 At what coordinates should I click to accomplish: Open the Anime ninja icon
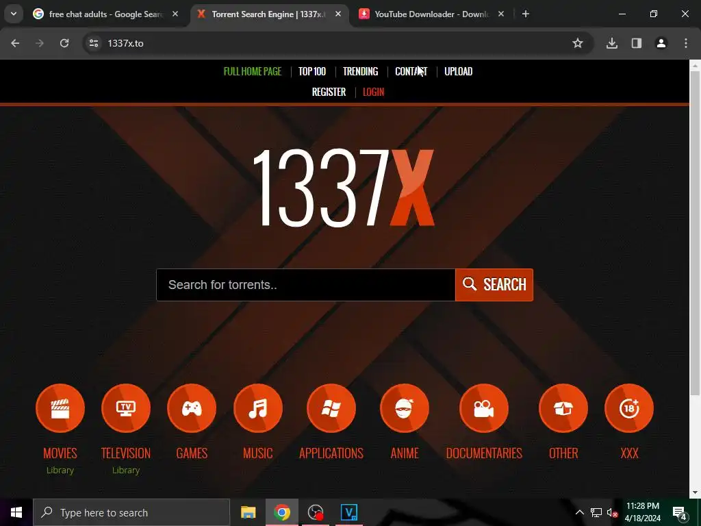[x=405, y=408]
